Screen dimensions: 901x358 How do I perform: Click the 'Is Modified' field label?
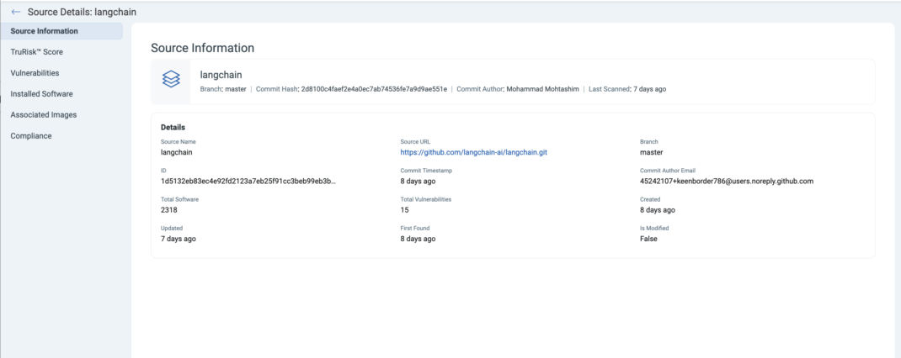654,228
